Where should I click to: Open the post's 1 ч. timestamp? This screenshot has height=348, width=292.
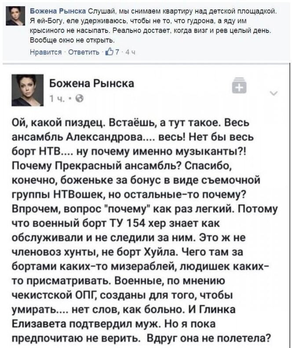tap(57, 98)
